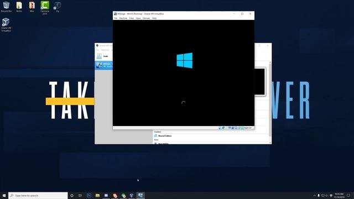
Task: Click the Description section in Manager details
Action: click(x=163, y=143)
